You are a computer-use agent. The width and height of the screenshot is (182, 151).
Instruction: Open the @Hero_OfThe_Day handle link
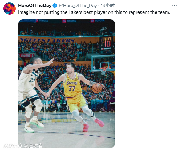click(x=78, y=6)
